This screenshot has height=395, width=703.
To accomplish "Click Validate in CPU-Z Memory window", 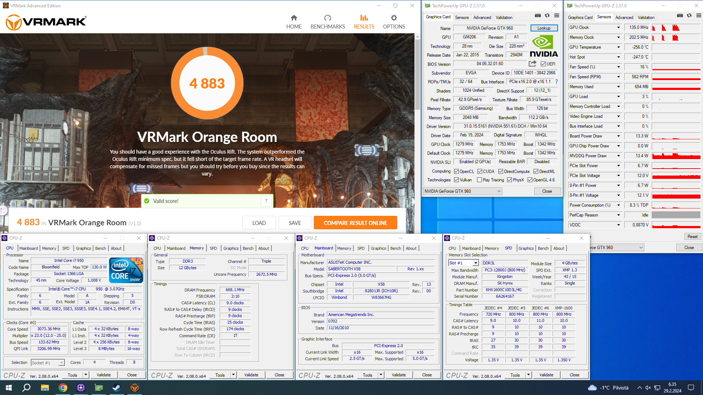I will click(x=251, y=375).
